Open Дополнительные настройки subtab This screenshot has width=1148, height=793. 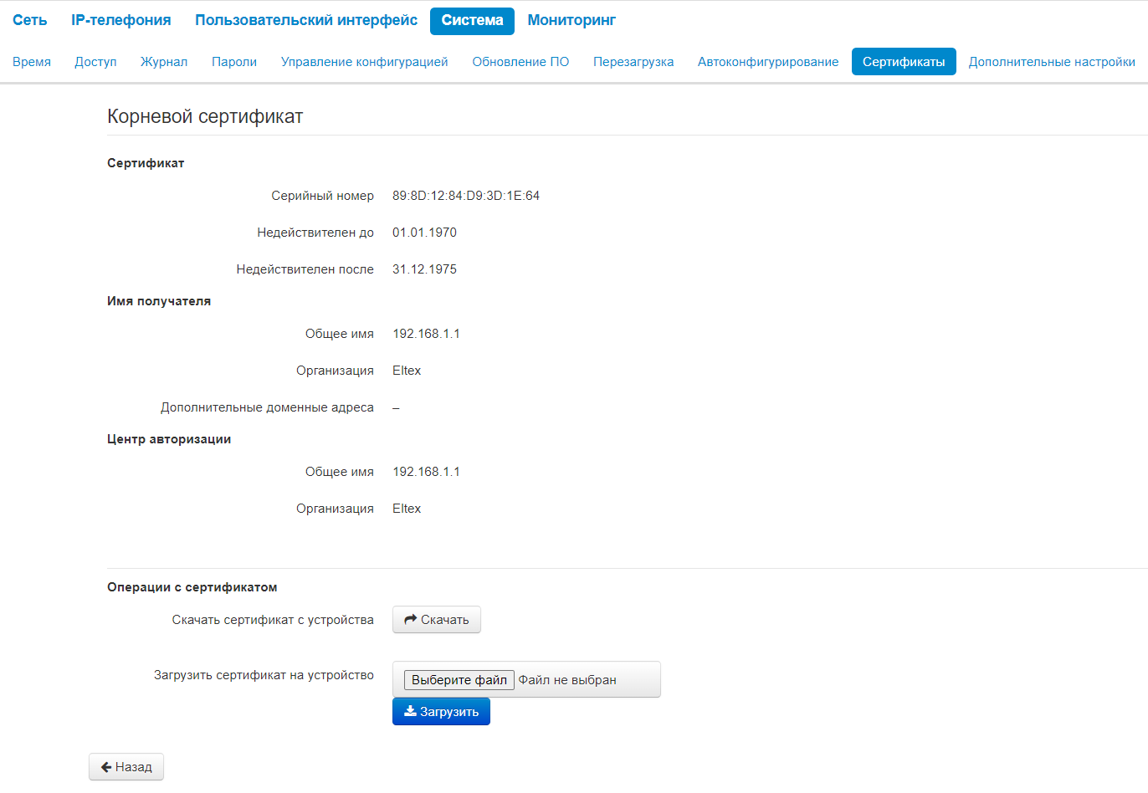[1052, 62]
